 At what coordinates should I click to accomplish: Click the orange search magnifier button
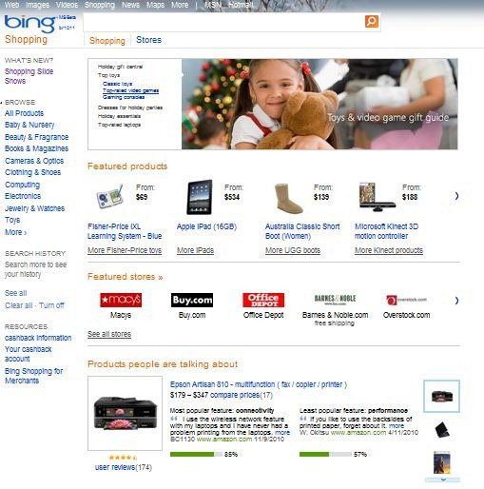[x=372, y=22]
